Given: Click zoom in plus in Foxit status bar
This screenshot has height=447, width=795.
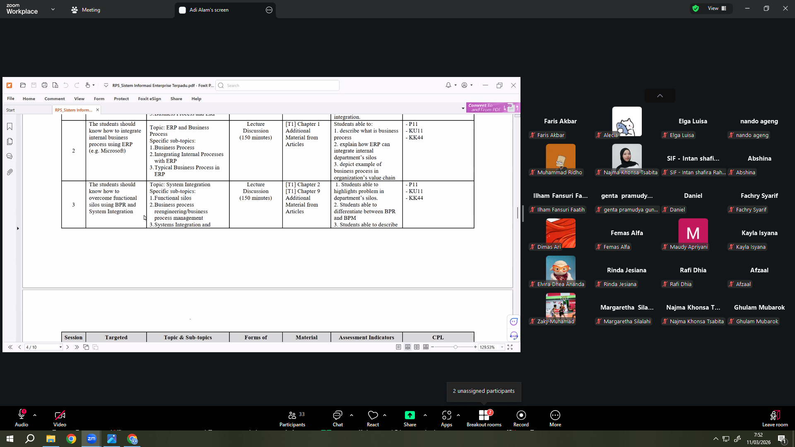Looking at the screenshot, I should [x=475, y=347].
